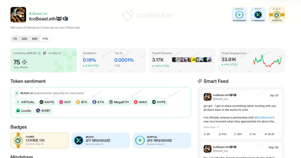Click the Token sentiment heading
This screenshot has height=158, width=301.
point(28,81)
